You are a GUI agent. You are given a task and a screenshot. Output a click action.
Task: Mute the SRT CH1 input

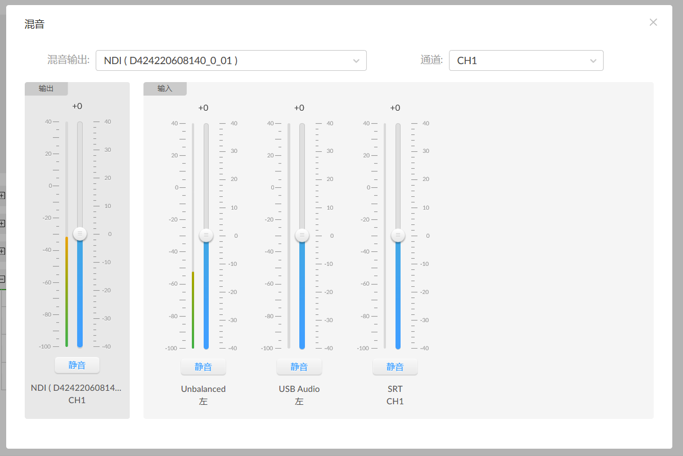tap(395, 367)
